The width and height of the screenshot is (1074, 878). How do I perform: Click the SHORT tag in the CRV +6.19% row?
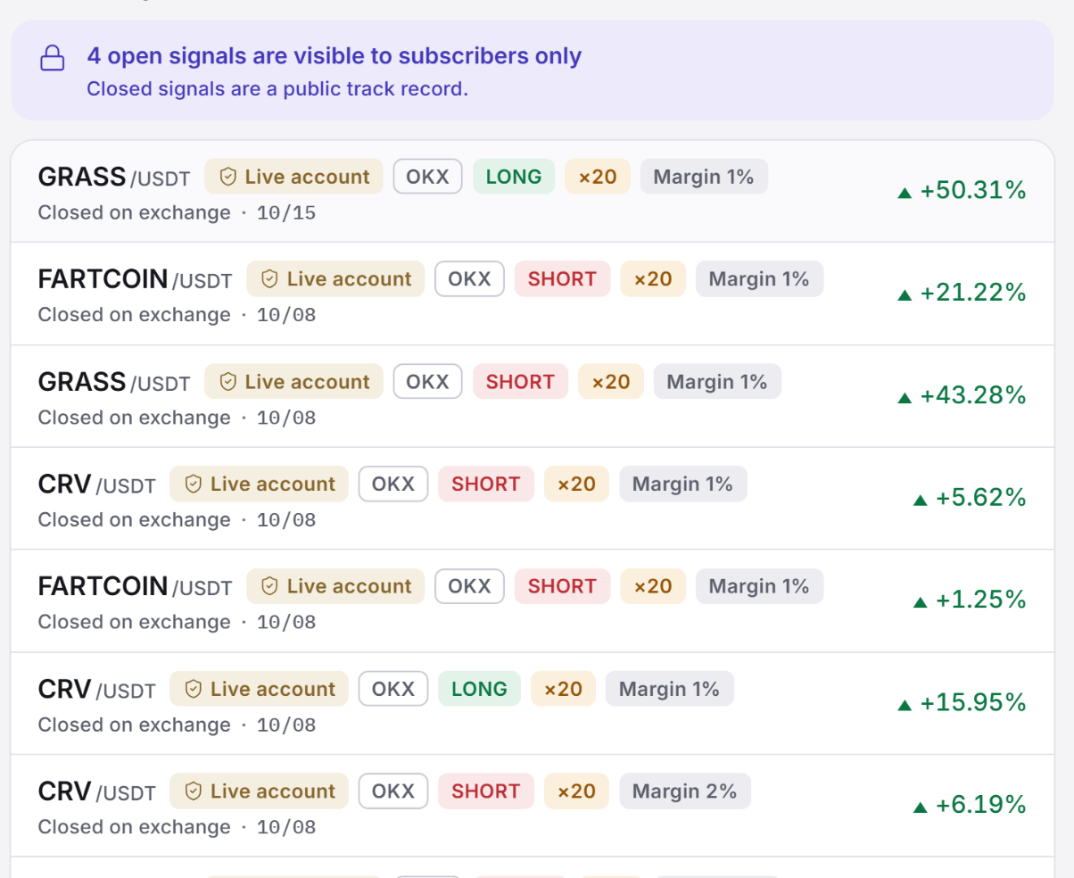[486, 791]
